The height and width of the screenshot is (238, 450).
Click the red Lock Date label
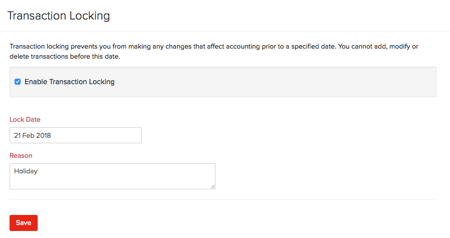(x=25, y=119)
